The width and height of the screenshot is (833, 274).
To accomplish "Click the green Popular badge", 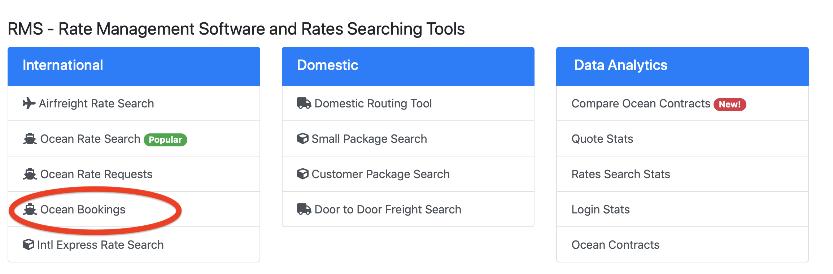I will point(165,140).
